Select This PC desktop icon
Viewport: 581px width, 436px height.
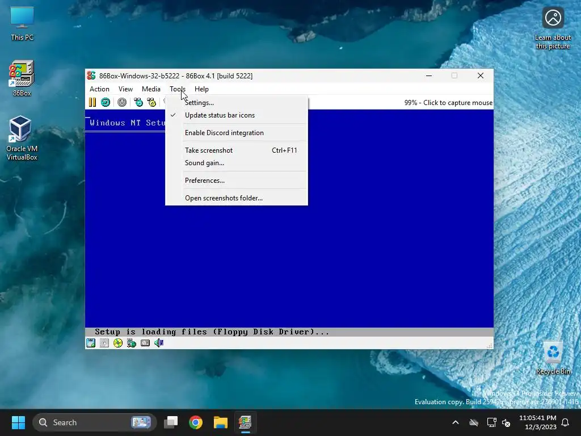point(22,23)
